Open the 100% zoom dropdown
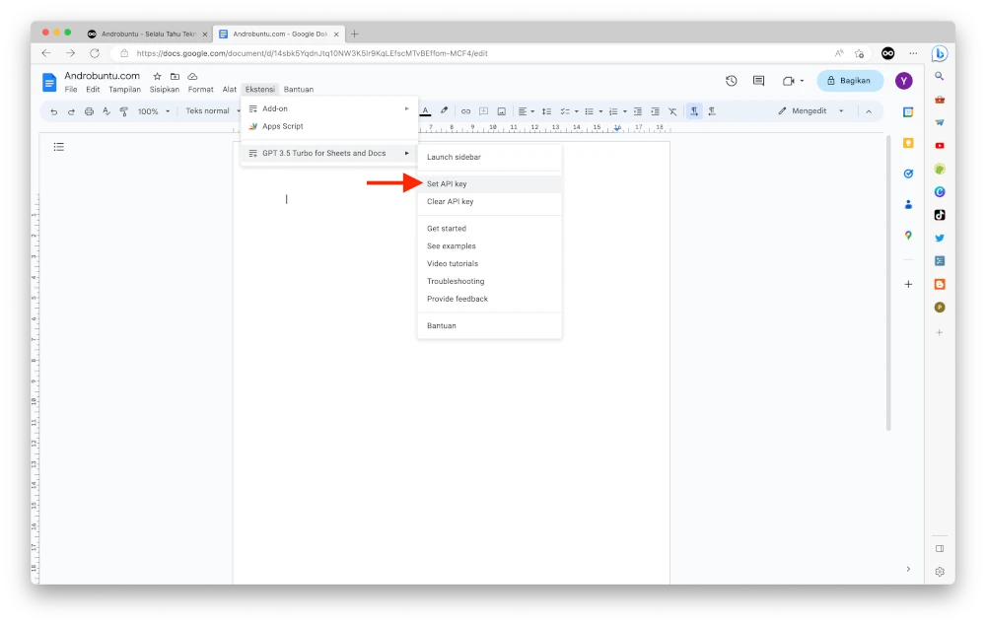Image resolution: width=986 pixels, height=625 pixels. 155,110
